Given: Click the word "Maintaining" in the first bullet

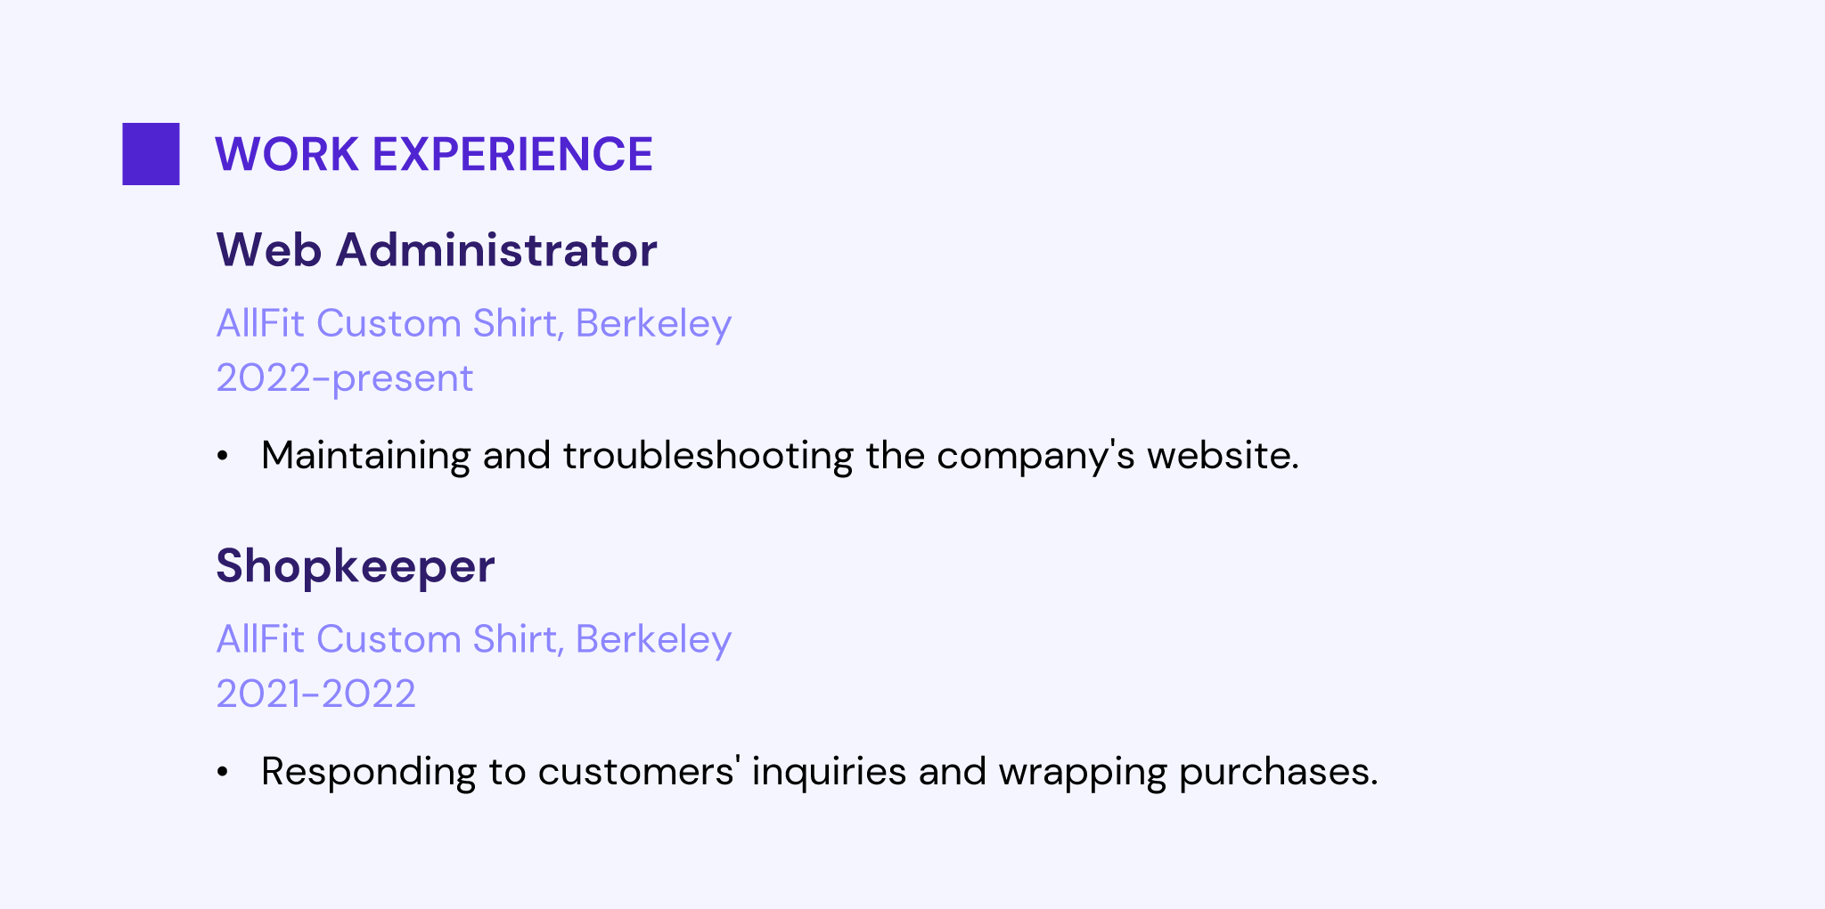Looking at the screenshot, I should pyautogui.click(x=365, y=456).
